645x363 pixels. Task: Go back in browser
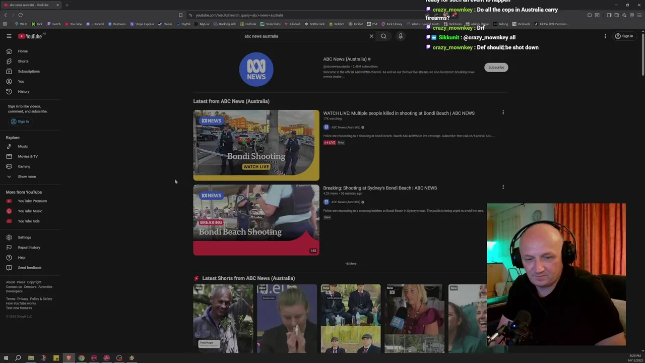click(6, 15)
